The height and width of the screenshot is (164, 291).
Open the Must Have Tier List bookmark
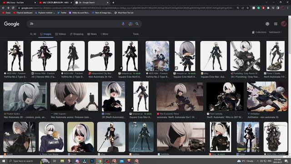124,13
